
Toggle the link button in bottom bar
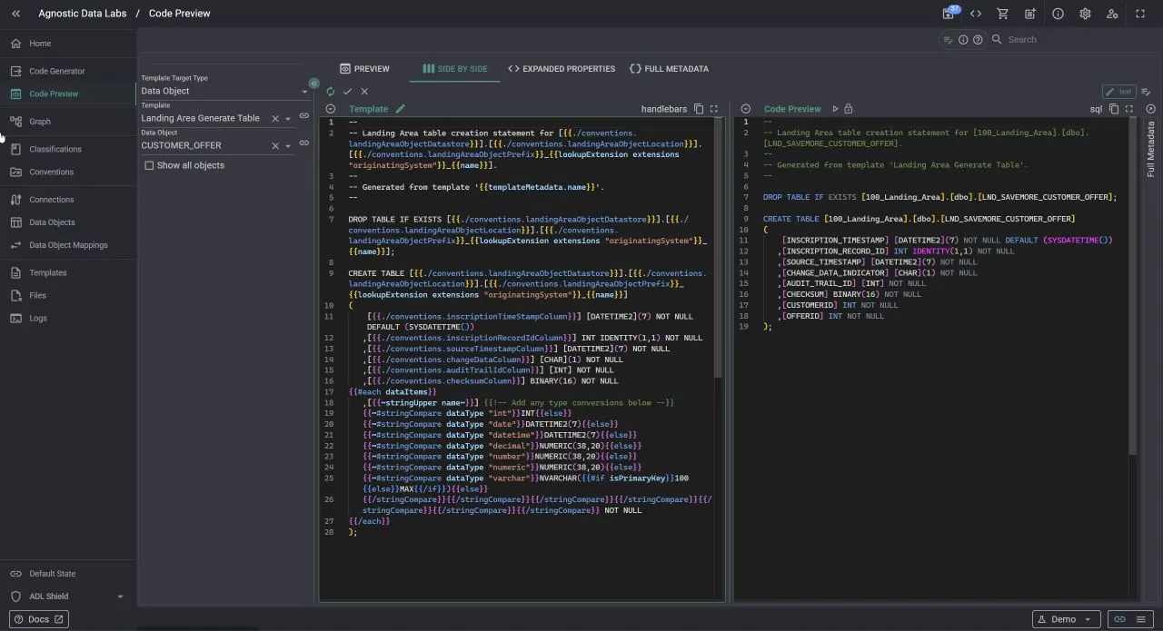coord(1119,619)
